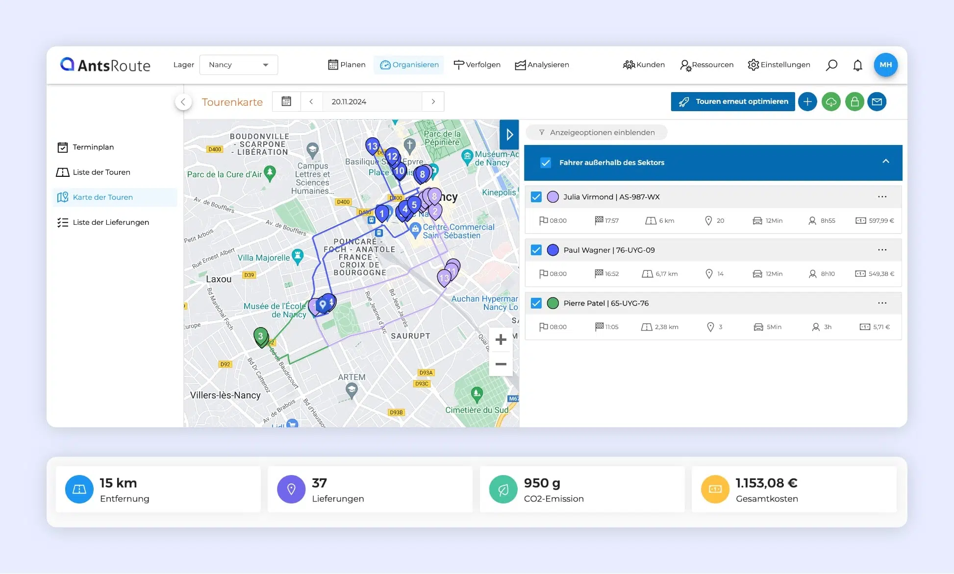954x574 pixels.
Task: Open the notifications bell
Action: tap(857, 65)
